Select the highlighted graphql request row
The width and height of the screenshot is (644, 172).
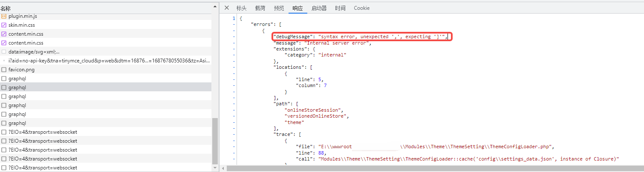point(106,87)
